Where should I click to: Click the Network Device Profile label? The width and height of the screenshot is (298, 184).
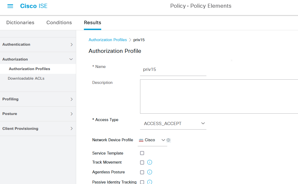(x=112, y=140)
